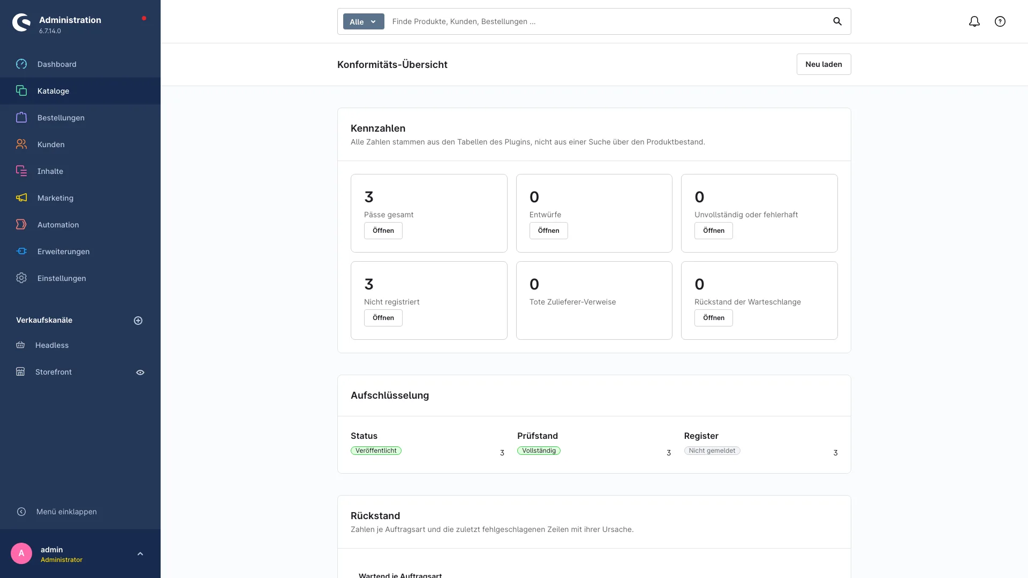This screenshot has width=1028, height=578.
Task: Open notifications bell
Action: click(x=974, y=21)
